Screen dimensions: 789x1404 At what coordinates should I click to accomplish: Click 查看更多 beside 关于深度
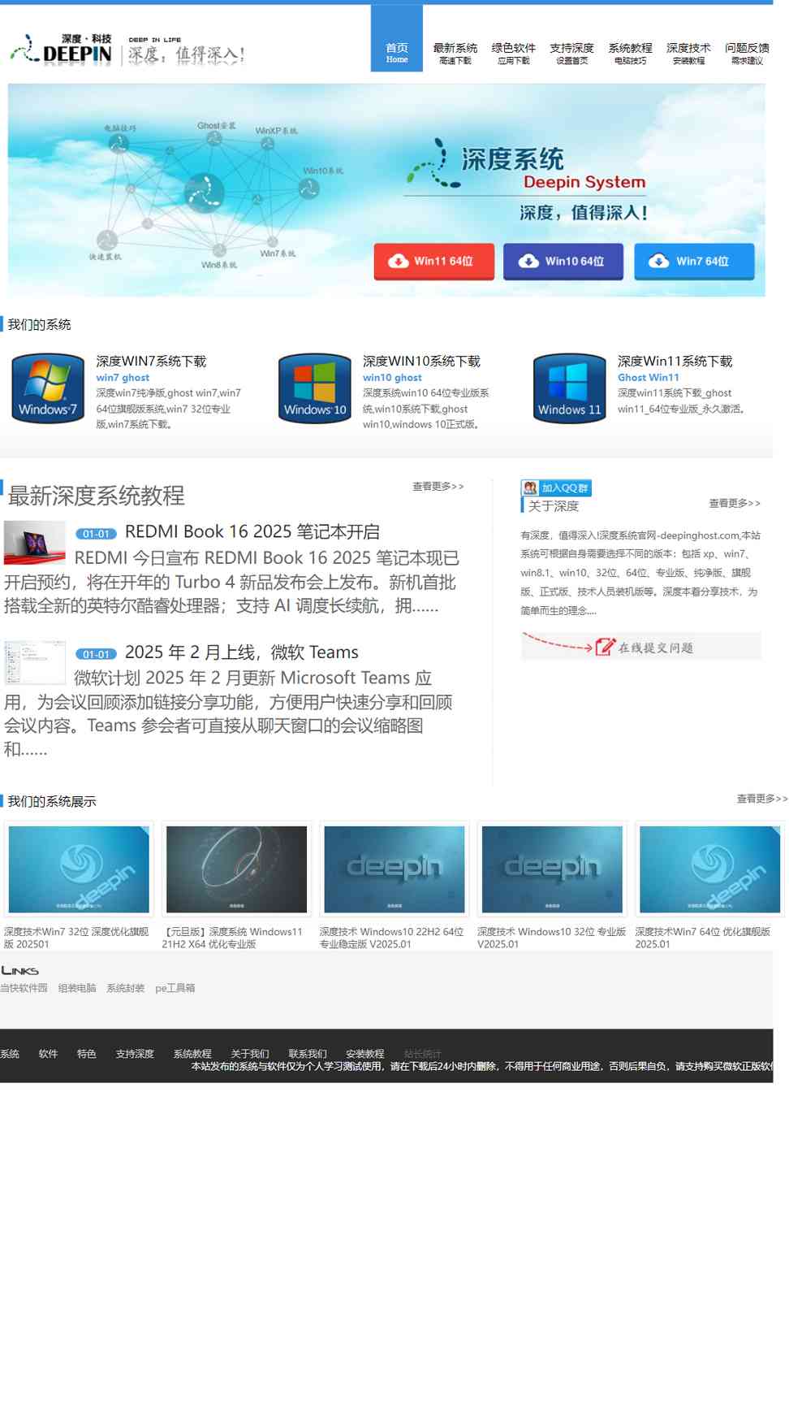[735, 504]
